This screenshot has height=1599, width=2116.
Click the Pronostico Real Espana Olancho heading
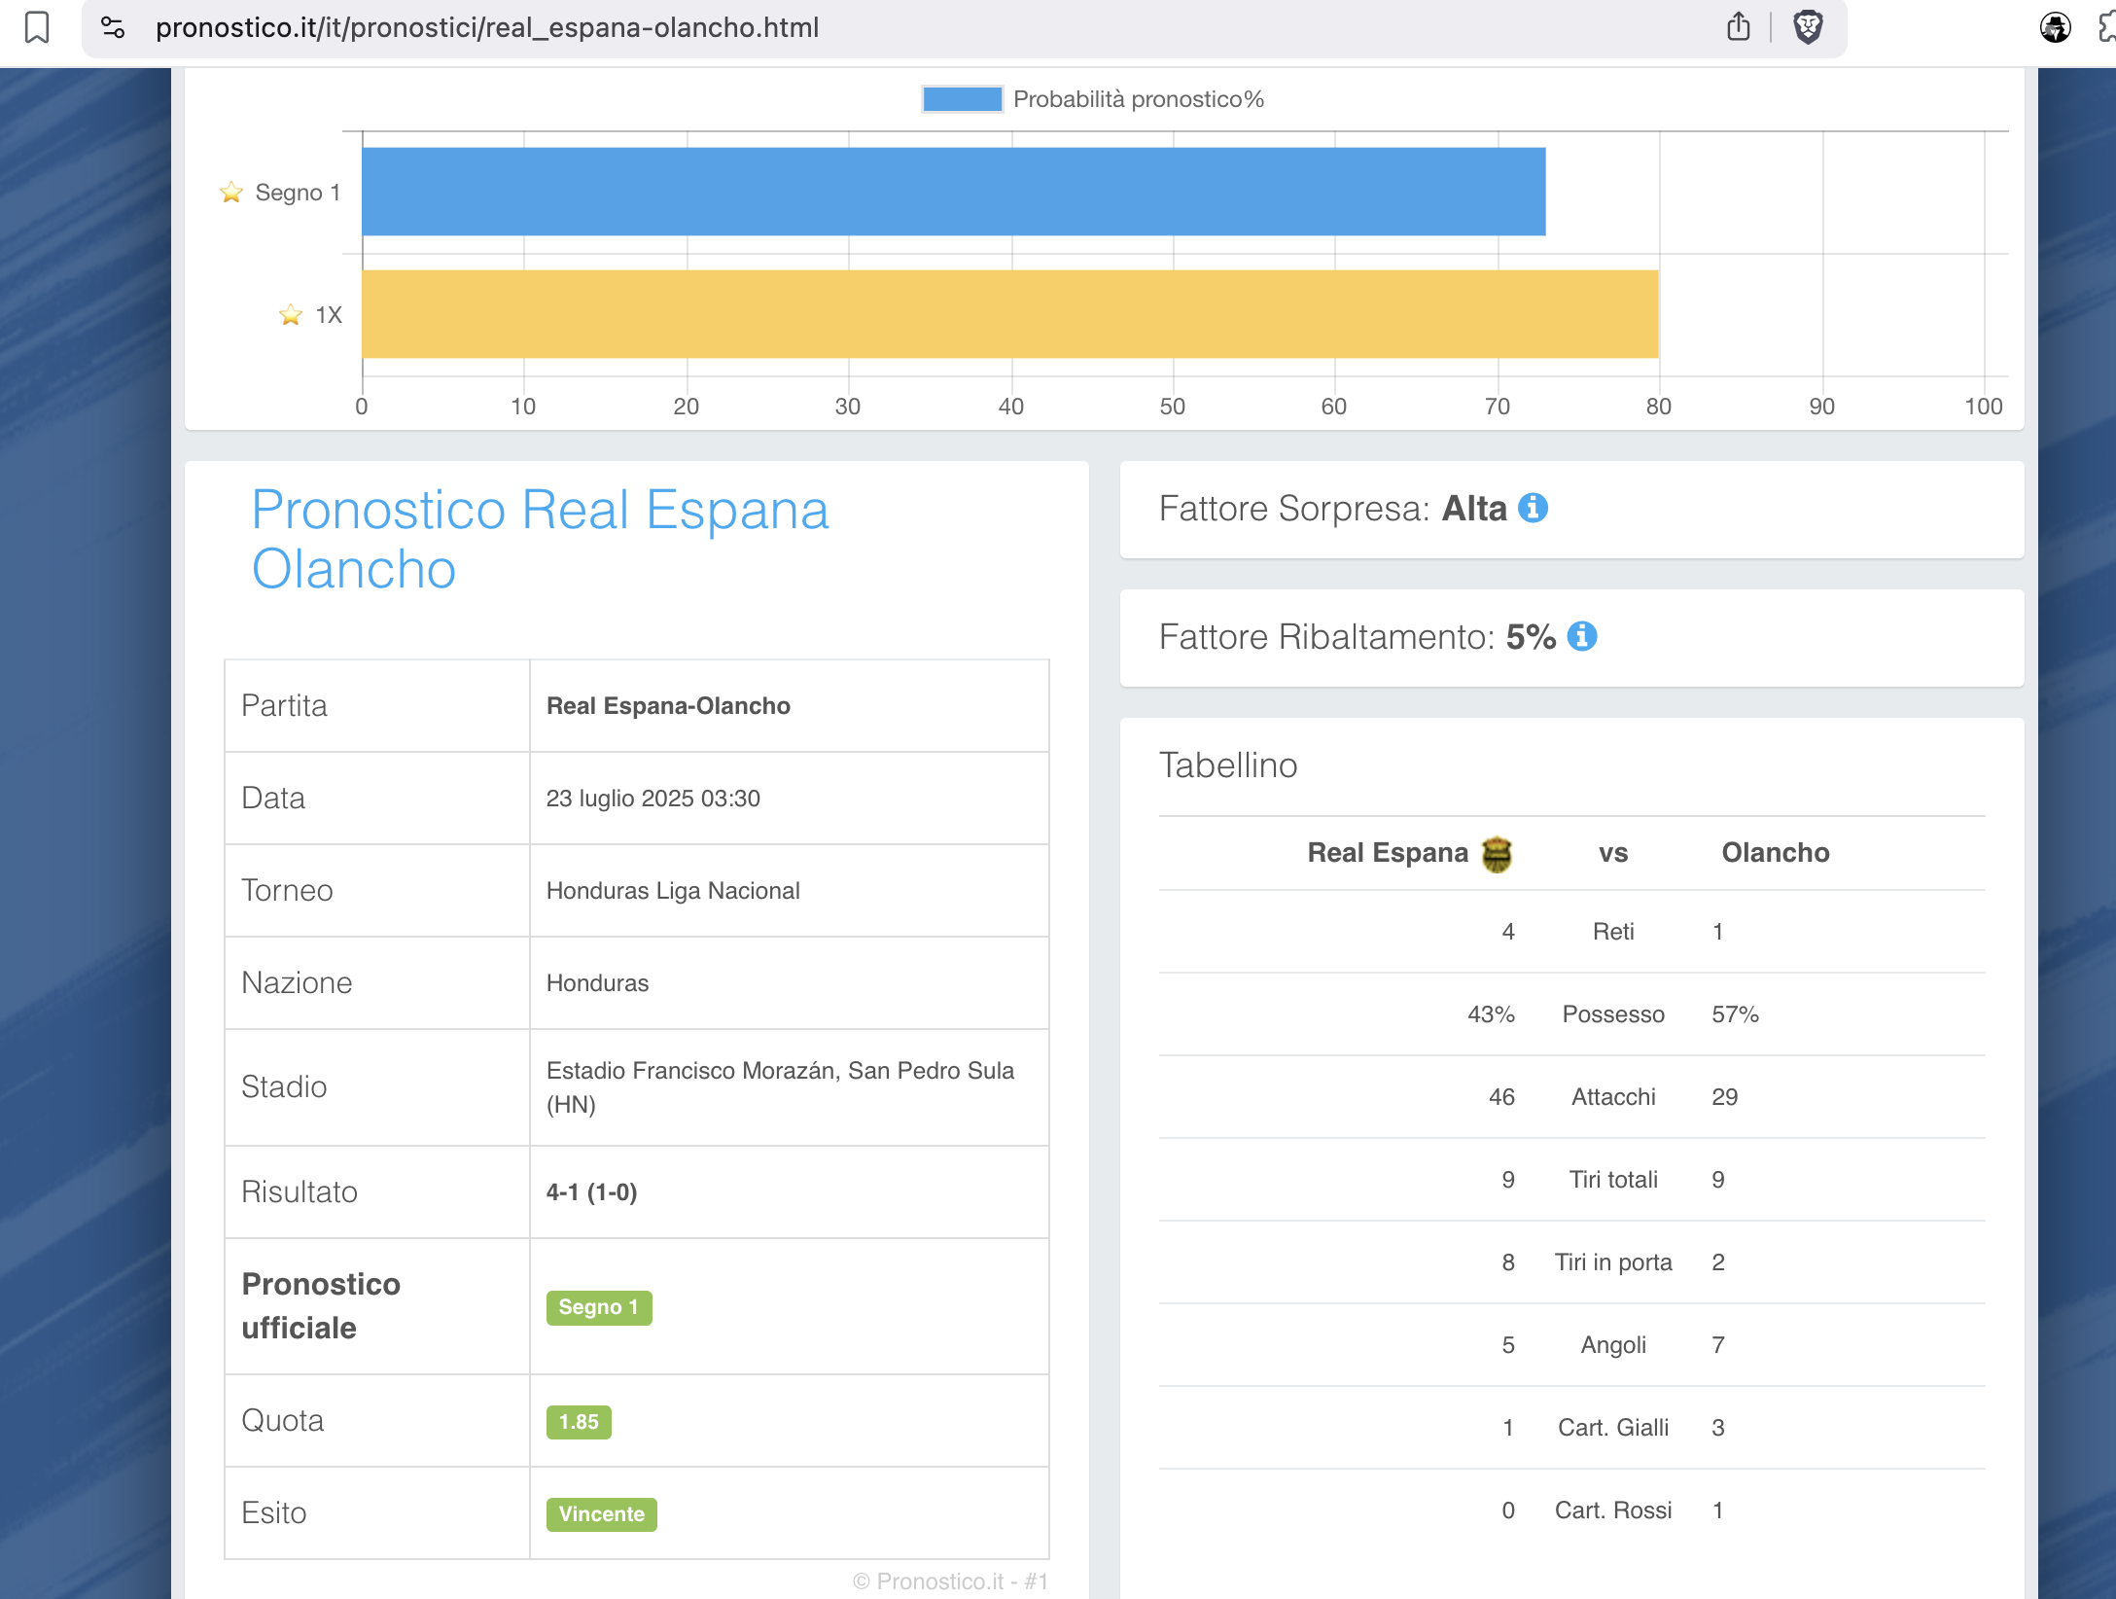coord(540,539)
